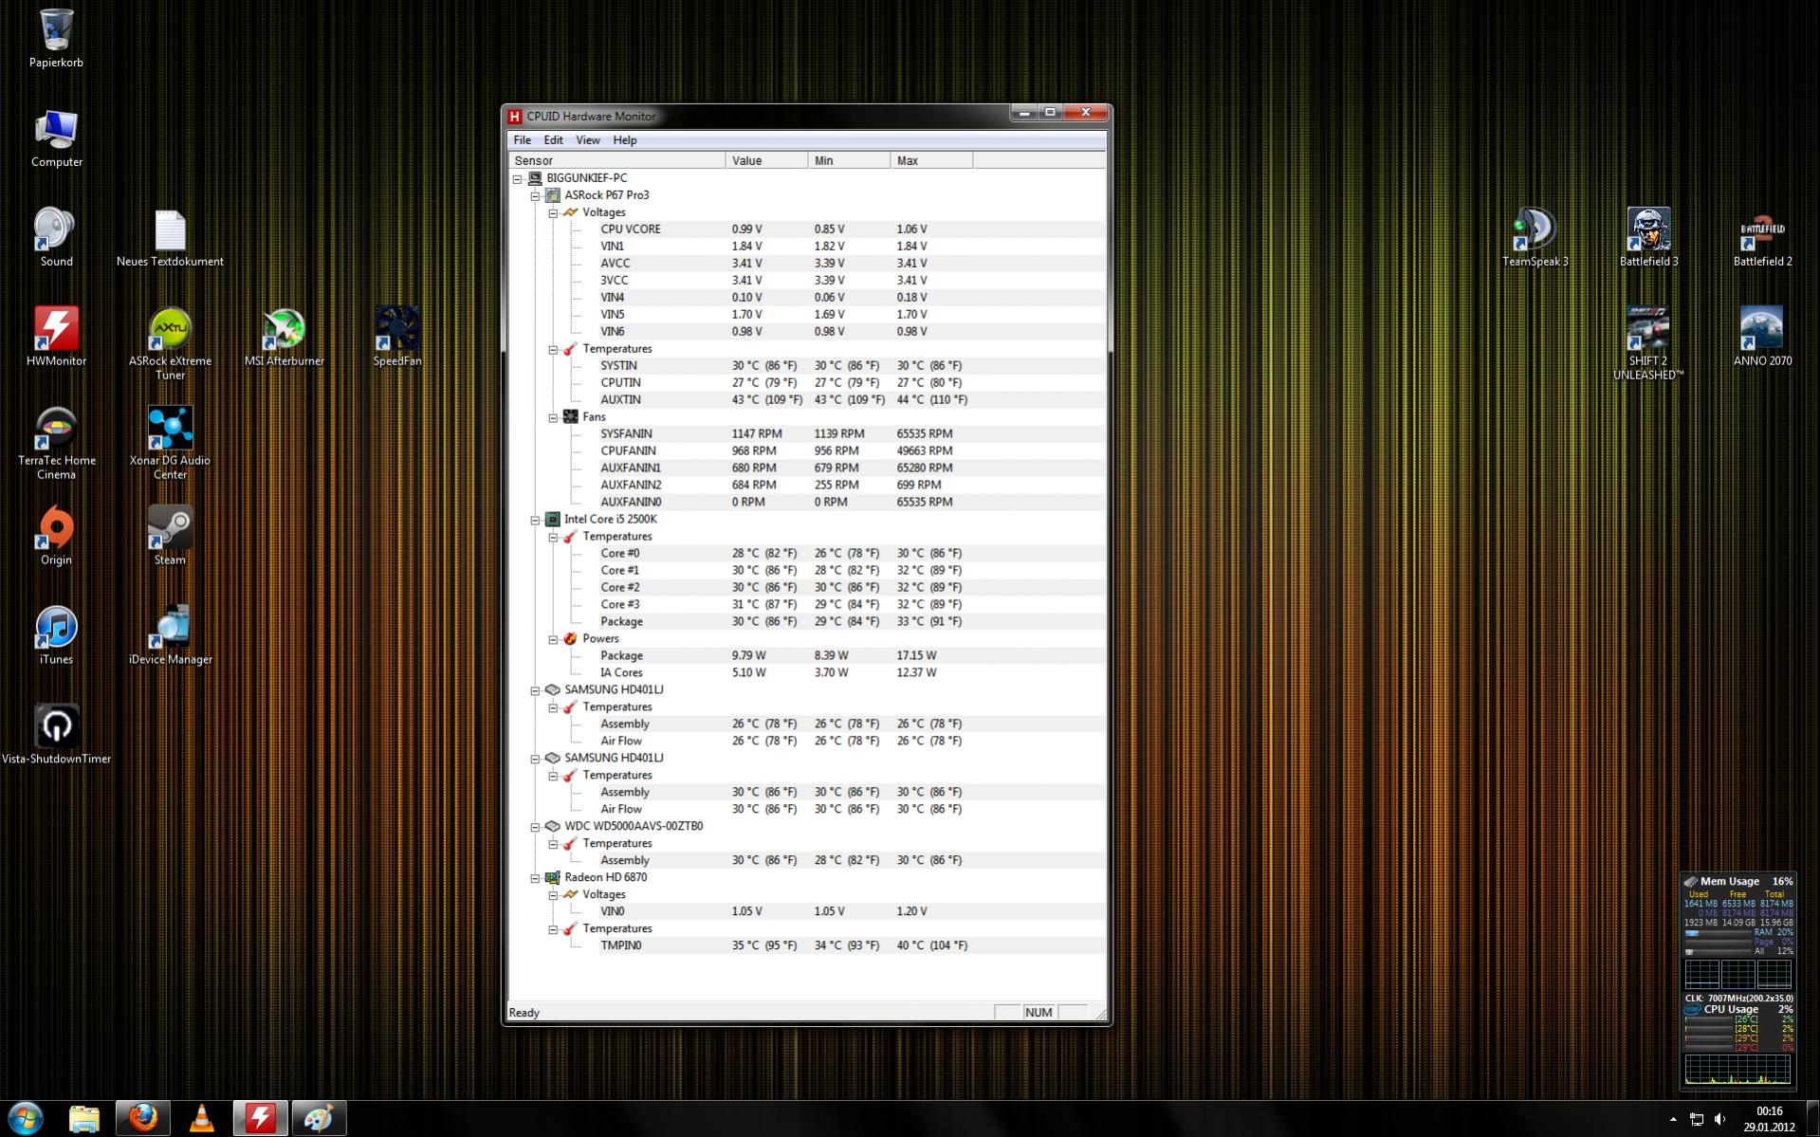
Task: Collapse the BIGGUNKIEF-PC root node
Action: click(518, 178)
